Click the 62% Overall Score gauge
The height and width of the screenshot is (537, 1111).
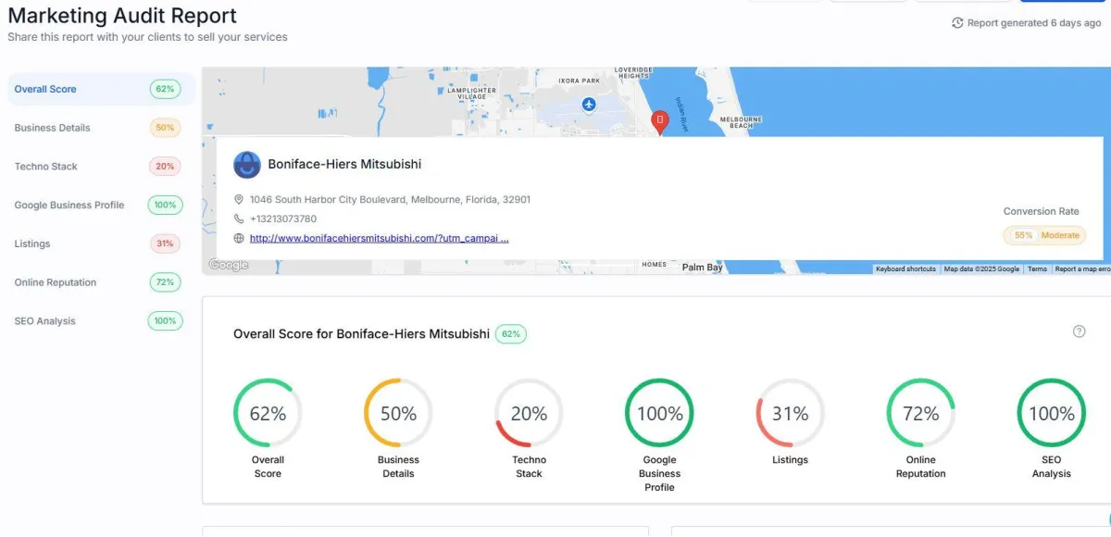click(x=268, y=413)
